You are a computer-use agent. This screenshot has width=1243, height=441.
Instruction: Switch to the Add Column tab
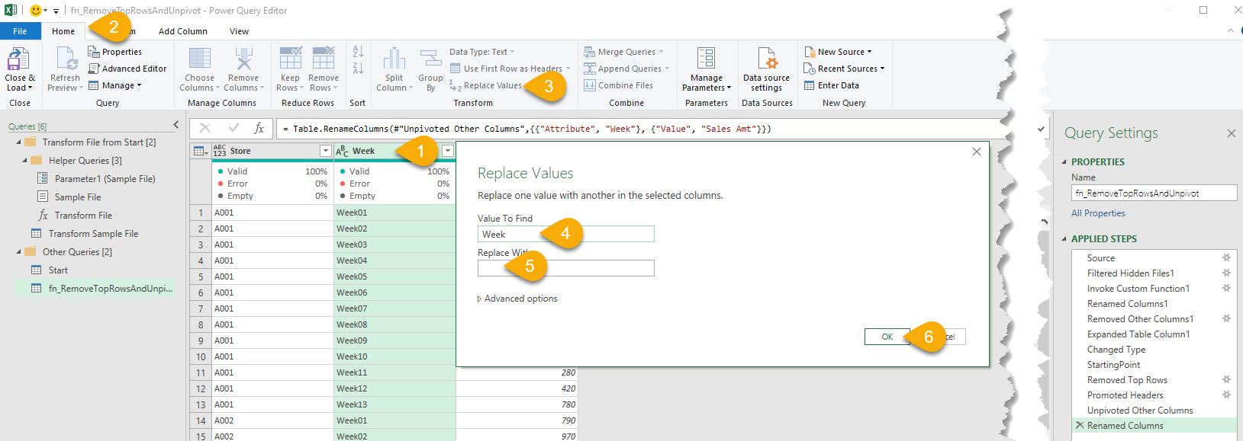click(182, 31)
